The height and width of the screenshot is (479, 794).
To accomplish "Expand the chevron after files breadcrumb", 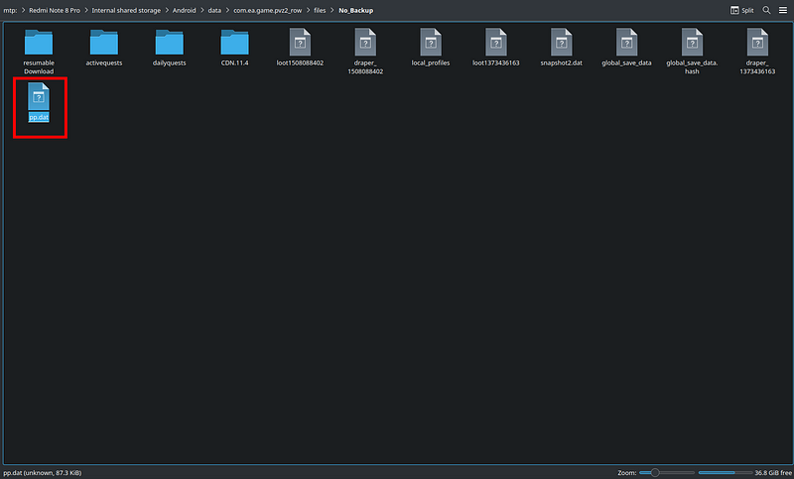I will point(332,10).
